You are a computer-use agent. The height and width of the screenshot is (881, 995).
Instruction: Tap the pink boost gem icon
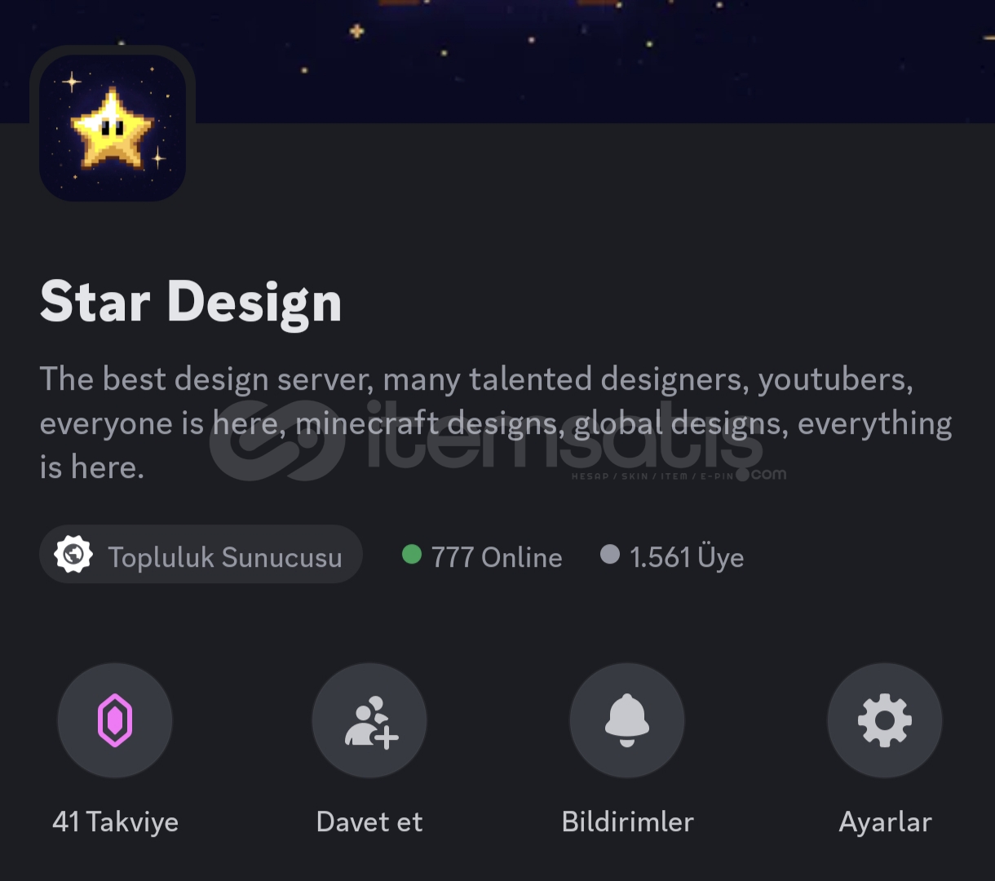click(115, 720)
